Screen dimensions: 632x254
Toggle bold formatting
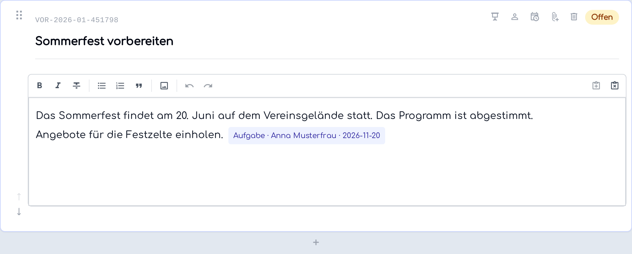39,85
